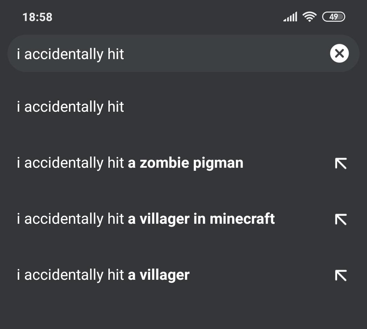Image resolution: width=367 pixels, height=329 pixels.
Task: Tap the Wi-Fi icon in the status bar
Action: point(310,16)
